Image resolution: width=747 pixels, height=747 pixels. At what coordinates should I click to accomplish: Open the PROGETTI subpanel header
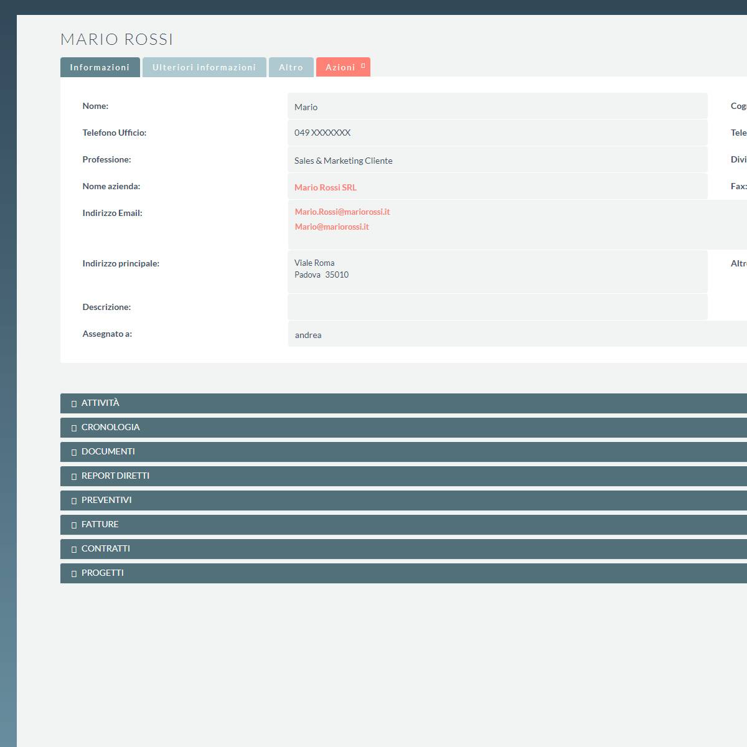click(x=102, y=573)
